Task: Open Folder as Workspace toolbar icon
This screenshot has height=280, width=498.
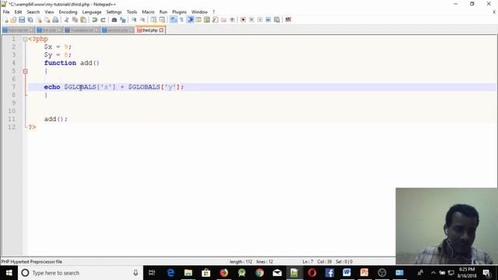Action: 223,19
